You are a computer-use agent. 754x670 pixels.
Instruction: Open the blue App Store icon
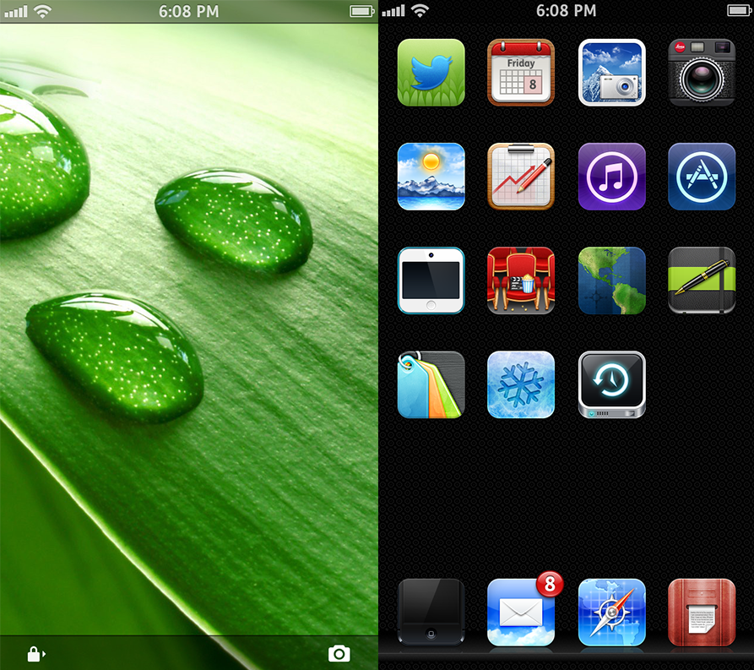pos(702,177)
